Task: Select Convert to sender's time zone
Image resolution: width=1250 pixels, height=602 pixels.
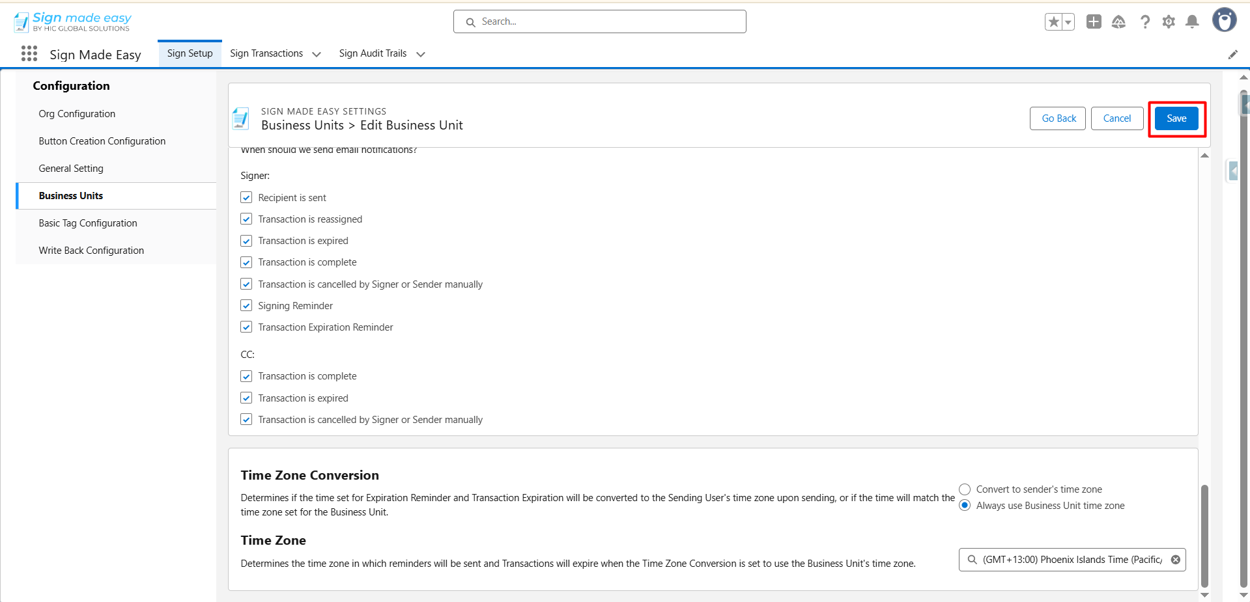Action: tap(965, 489)
